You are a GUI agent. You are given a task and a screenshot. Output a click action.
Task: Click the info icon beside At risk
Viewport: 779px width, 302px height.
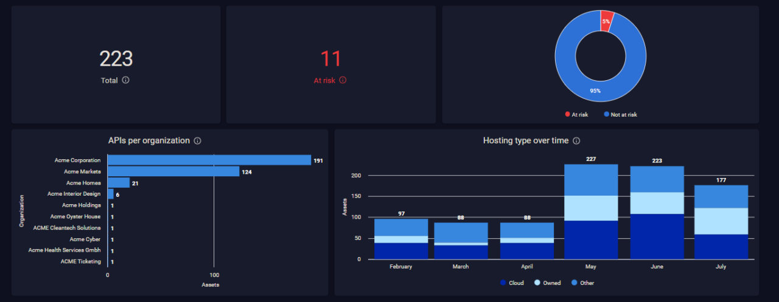pyautogui.click(x=343, y=80)
